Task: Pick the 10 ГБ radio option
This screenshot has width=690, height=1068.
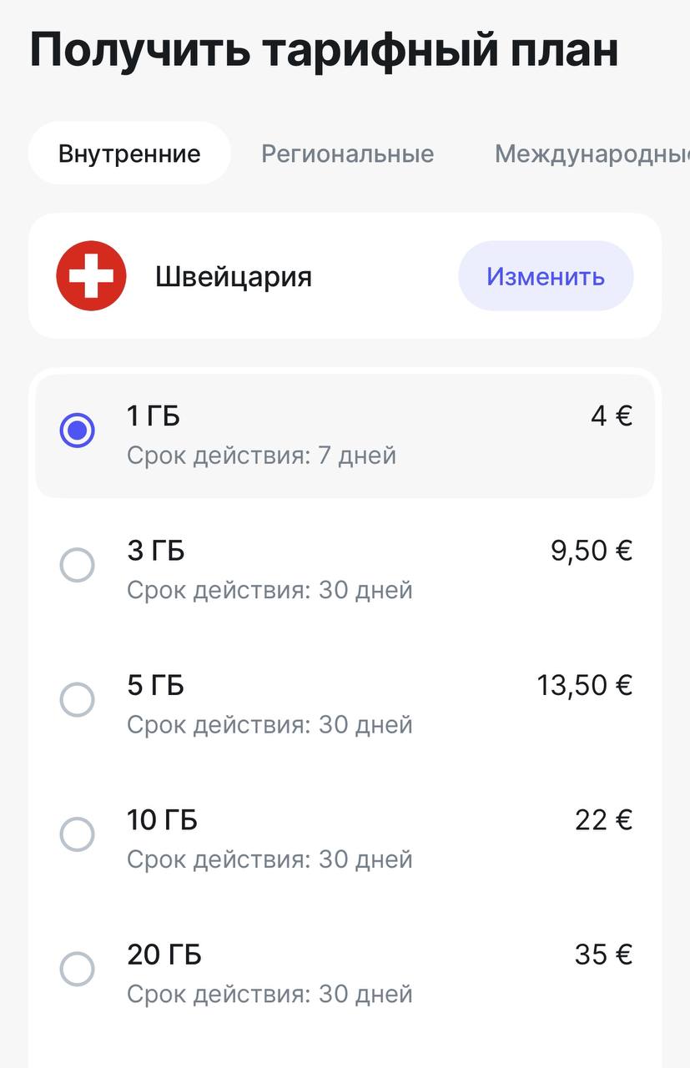Action: 78,834
